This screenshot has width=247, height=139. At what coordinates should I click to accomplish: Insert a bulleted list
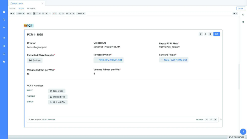click(x=67, y=13)
